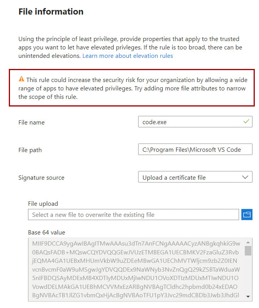
Task: Click the Base 64 scrollbar down arrow
Action: (x=248, y=297)
